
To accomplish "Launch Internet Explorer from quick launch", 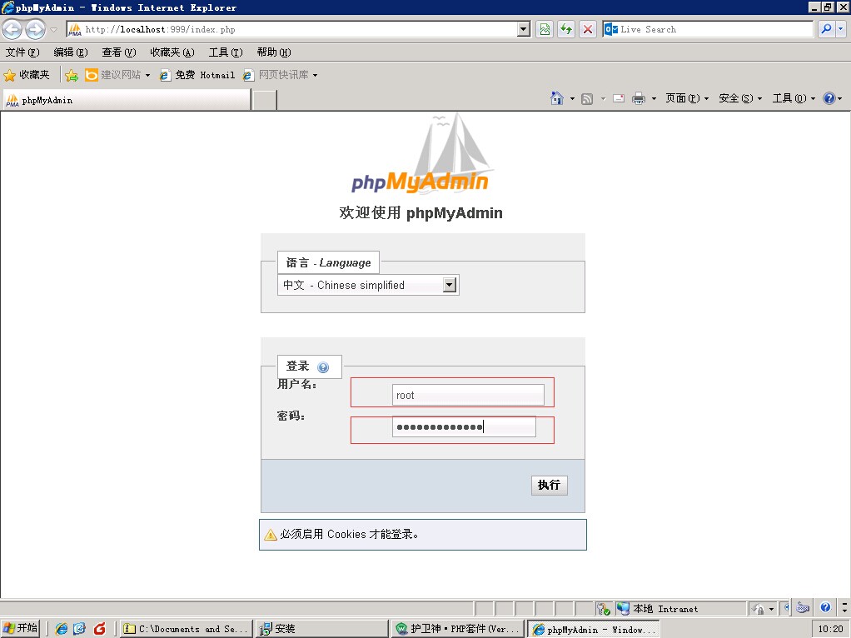I will point(62,629).
